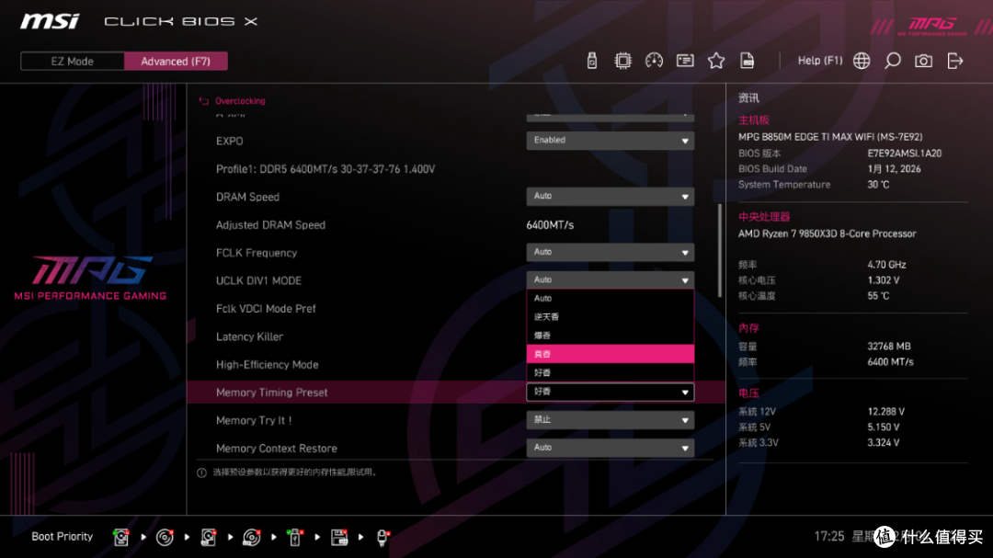Select the Latency Killer label

[x=249, y=336]
